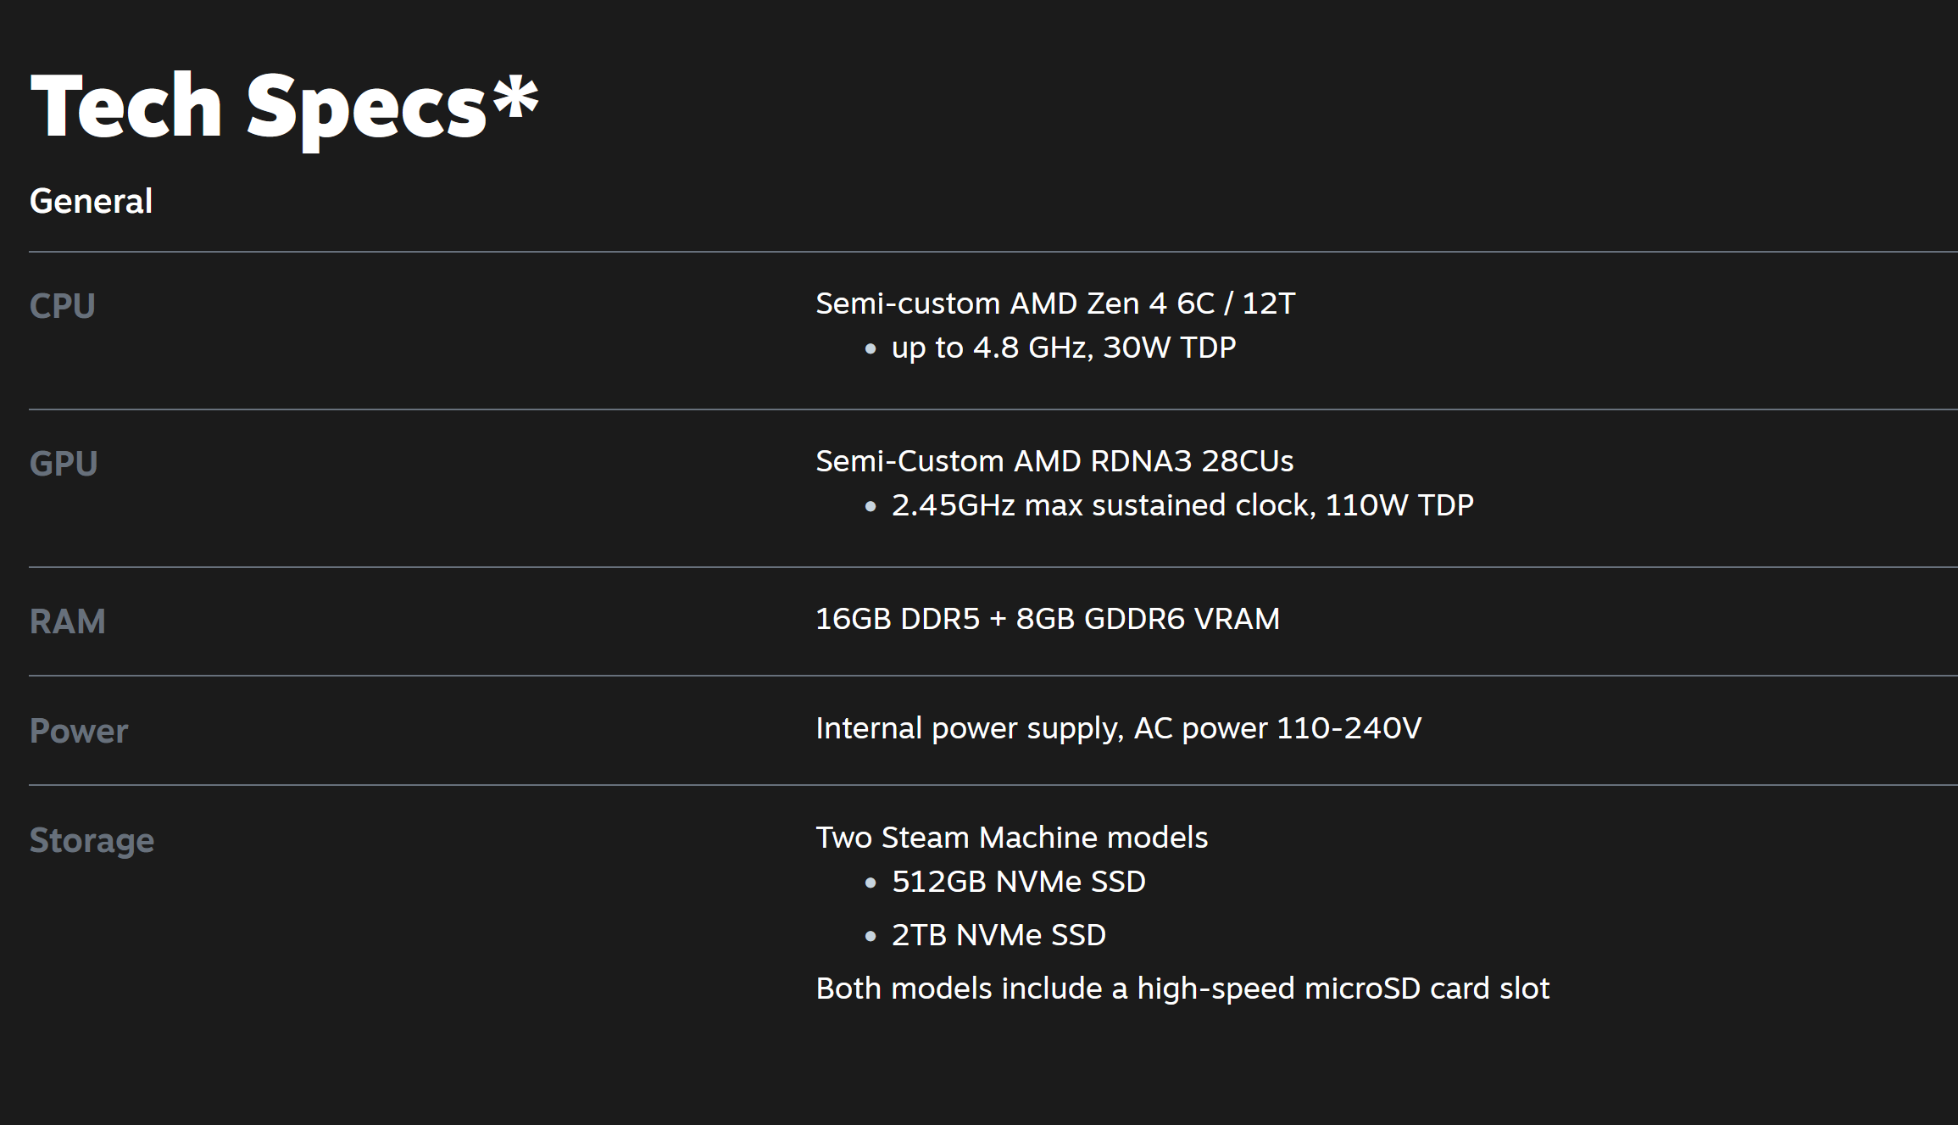
Task: Click the GPU row label
Action: (x=64, y=464)
